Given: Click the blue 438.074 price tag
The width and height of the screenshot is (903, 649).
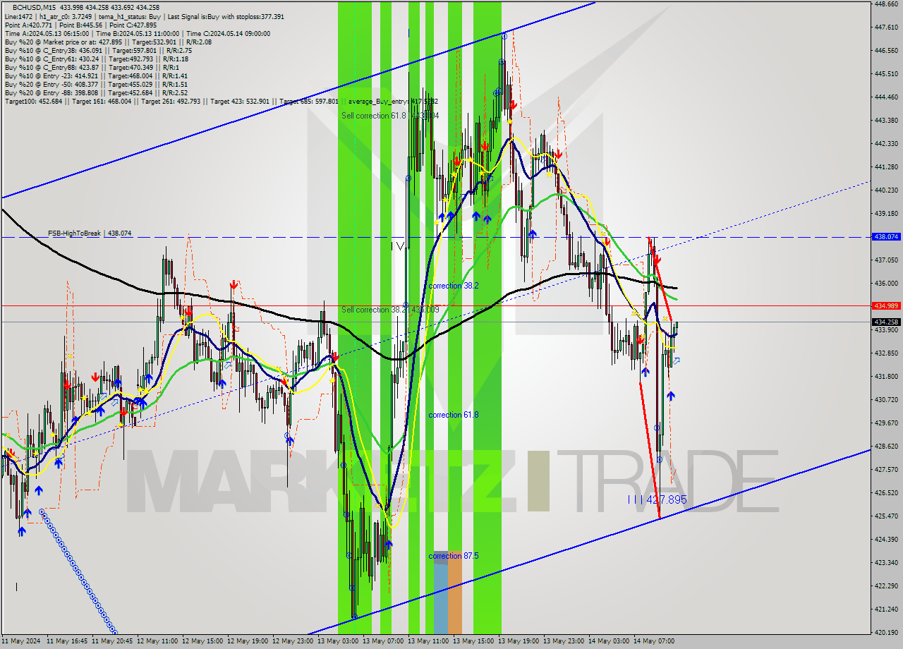Looking at the screenshot, I should [x=885, y=237].
